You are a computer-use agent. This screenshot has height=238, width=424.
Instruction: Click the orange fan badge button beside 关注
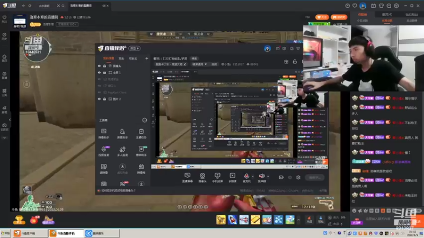339,17
